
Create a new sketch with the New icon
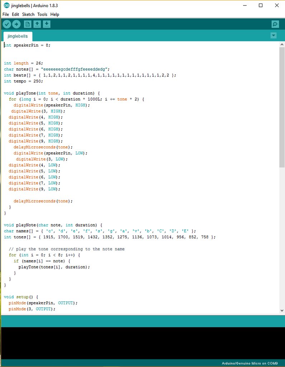(28, 24)
